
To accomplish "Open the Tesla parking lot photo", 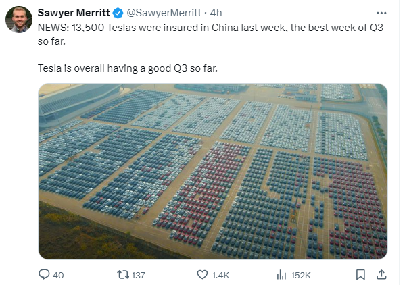I will 213,171.
